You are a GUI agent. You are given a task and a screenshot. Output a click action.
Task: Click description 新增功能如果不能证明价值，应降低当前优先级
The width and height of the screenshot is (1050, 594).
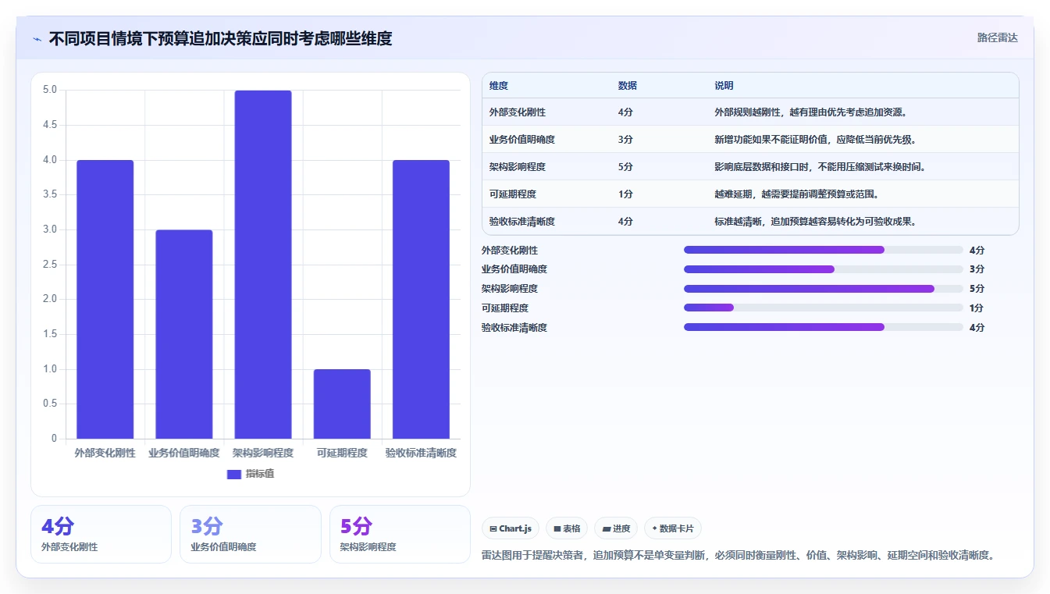[815, 140]
